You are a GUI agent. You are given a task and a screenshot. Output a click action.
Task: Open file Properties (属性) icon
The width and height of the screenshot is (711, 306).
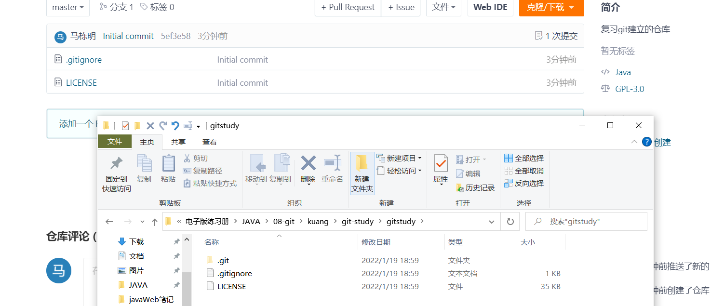441,170
